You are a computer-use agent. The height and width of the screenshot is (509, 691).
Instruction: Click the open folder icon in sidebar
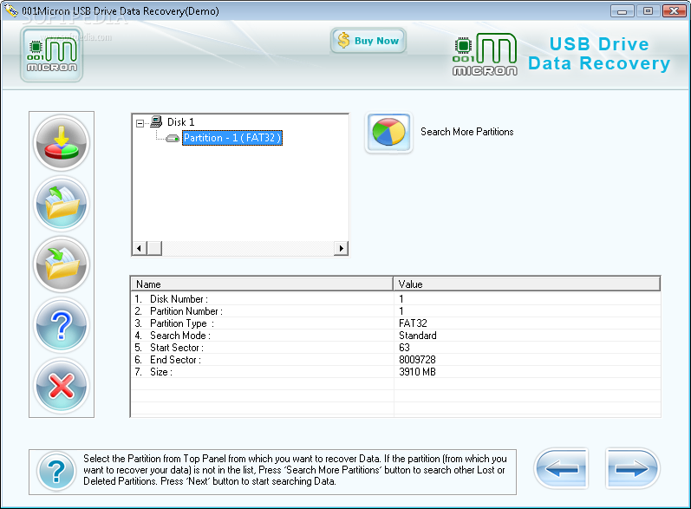[x=62, y=204]
